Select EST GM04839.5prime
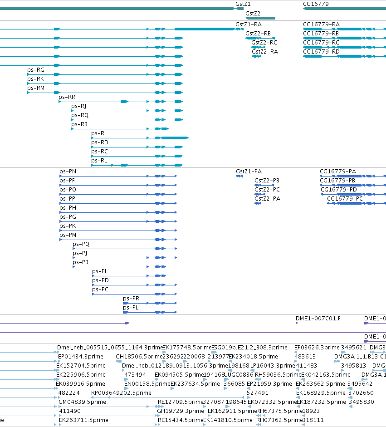Image resolution: width=386 pixels, height=427 pixels. pyautogui.click(x=82, y=402)
